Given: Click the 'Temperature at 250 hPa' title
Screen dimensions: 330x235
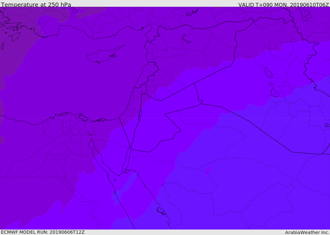Looking at the screenshot, I should 36,5.
